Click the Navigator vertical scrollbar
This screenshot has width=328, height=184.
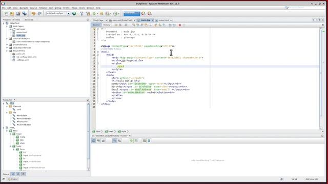tap(88, 136)
